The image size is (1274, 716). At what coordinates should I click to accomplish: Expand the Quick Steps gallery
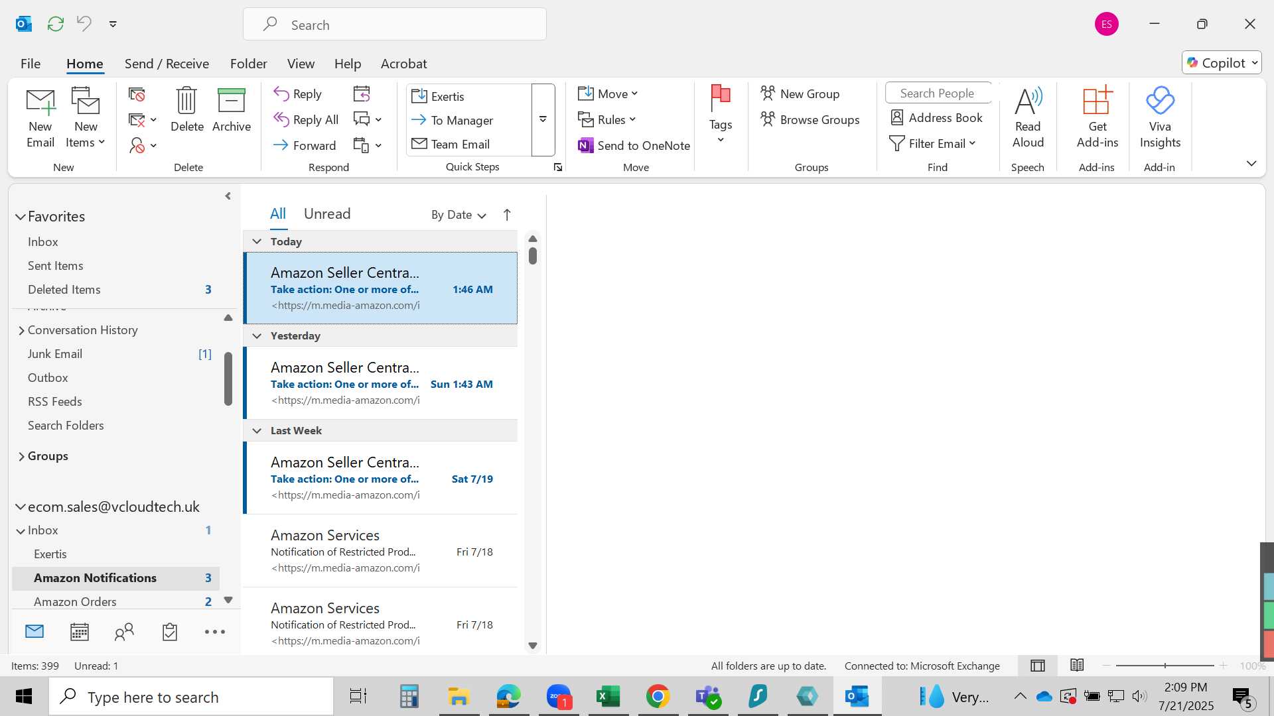[543, 119]
